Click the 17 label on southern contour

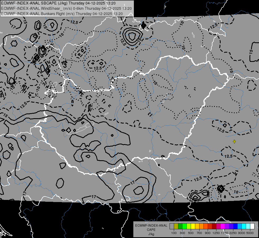click(x=94, y=196)
